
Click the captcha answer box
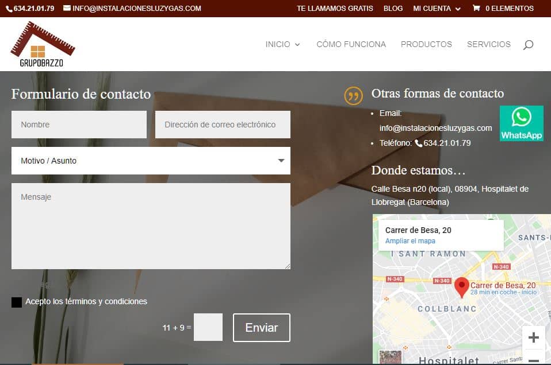[x=208, y=328]
